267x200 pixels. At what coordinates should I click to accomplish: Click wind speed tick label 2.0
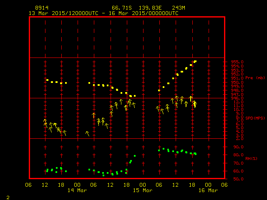coord(239,139)
